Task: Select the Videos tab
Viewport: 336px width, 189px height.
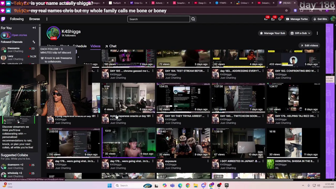Action: pyautogui.click(x=95, y=46)
